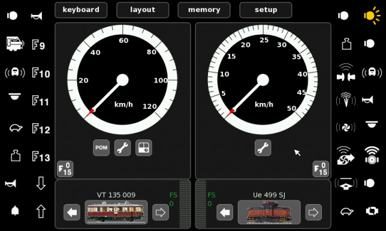
Task: Toggle function F10 on the left panel
Action: (x=41, y=73)
